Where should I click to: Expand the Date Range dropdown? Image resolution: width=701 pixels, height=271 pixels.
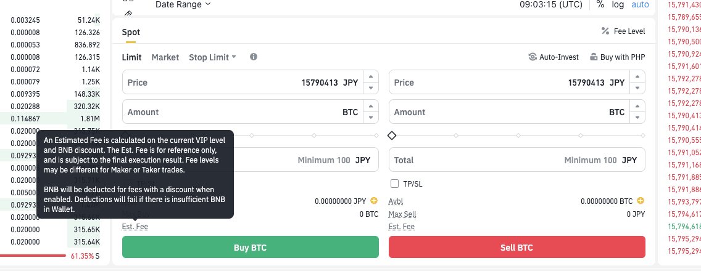[183, 4]
